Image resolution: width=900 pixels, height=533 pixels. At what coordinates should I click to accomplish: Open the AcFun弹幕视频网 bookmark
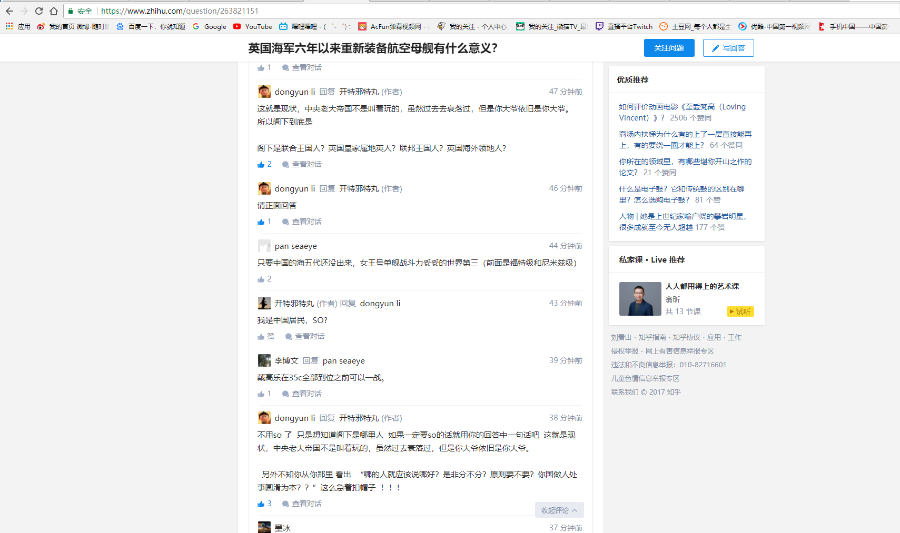click(394, 26)
